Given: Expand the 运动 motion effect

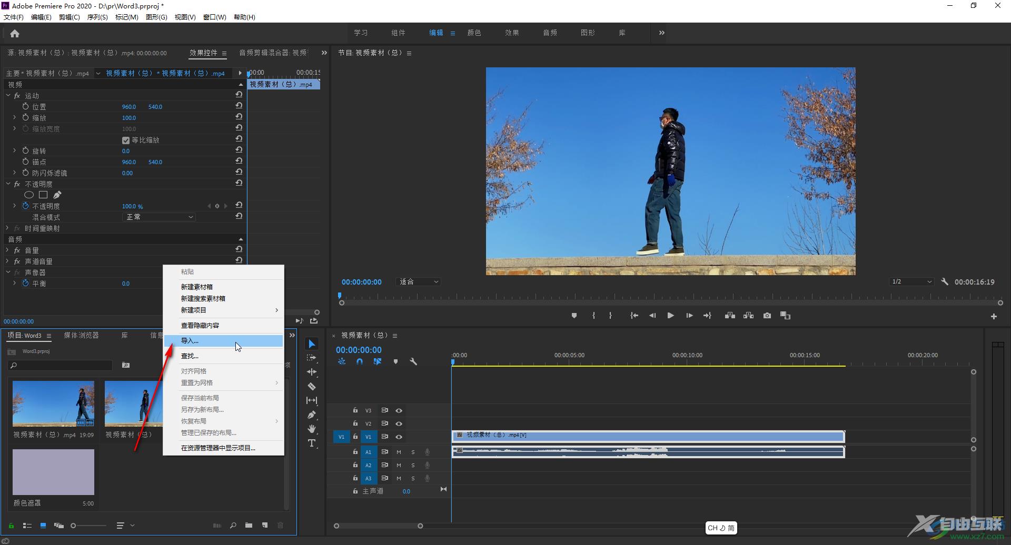Looking at the screenshot, I should pos(8,96).
